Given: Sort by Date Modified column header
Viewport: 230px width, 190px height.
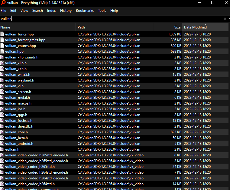Looking at the screenshot, I should [205, 27].
